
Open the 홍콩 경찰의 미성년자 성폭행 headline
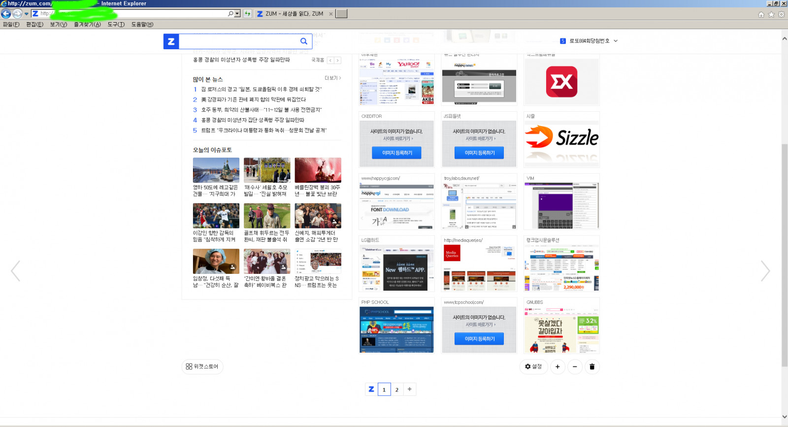[241, 60]
